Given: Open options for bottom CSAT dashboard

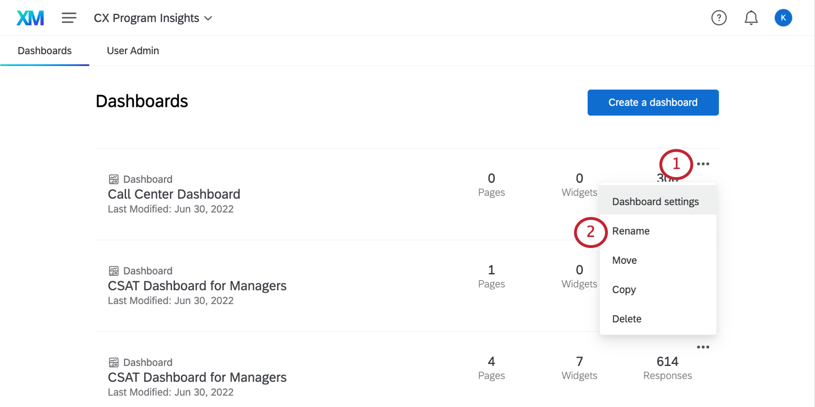Looking at the screenshot, I should click(x=703, y=347).
